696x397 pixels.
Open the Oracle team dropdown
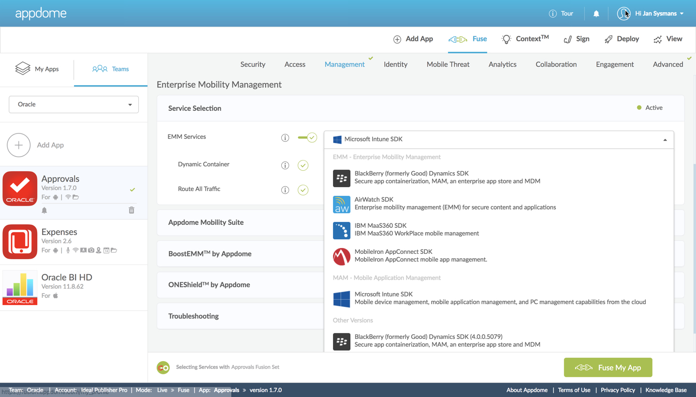[74, 104]
